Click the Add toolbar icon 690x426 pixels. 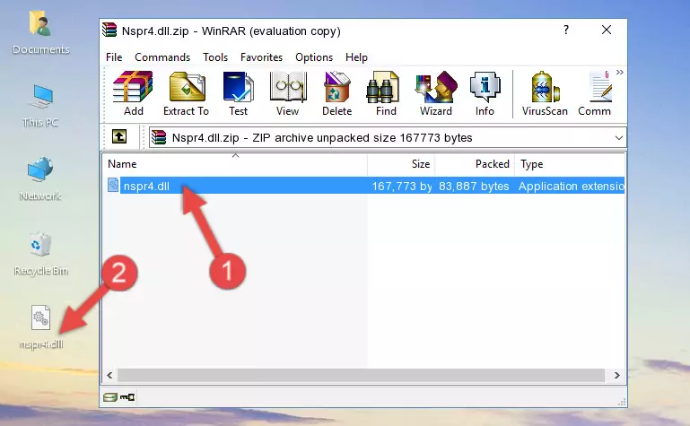pos(133,93)
